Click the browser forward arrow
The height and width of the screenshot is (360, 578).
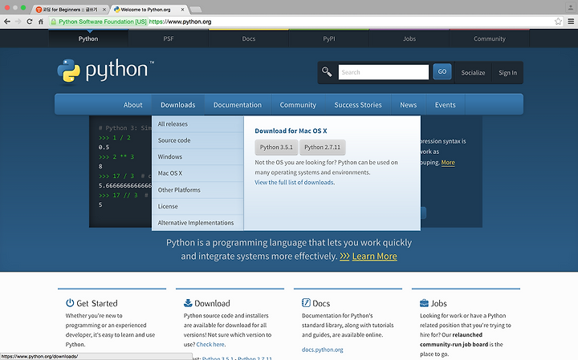(x=18, y=22)
